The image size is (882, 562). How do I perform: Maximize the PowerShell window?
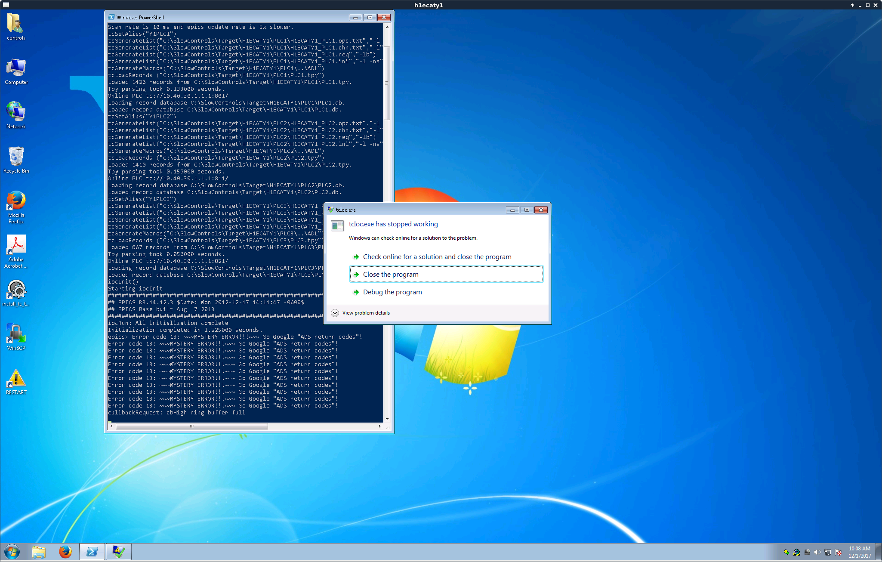(370, 18)
